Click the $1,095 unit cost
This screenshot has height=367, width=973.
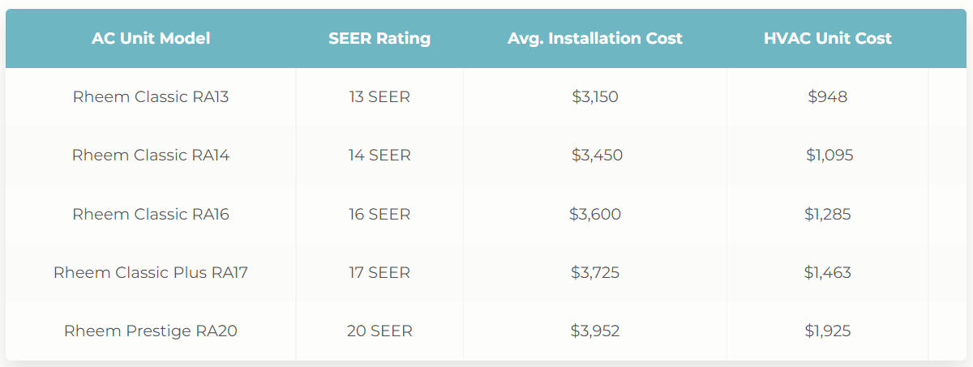click(x=829, y=156)
